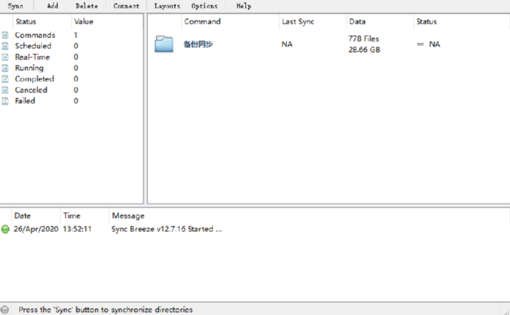Viewport: 510px width, 315px height.
Task: Select the Scheduled row icon
Action: [5, 47]
